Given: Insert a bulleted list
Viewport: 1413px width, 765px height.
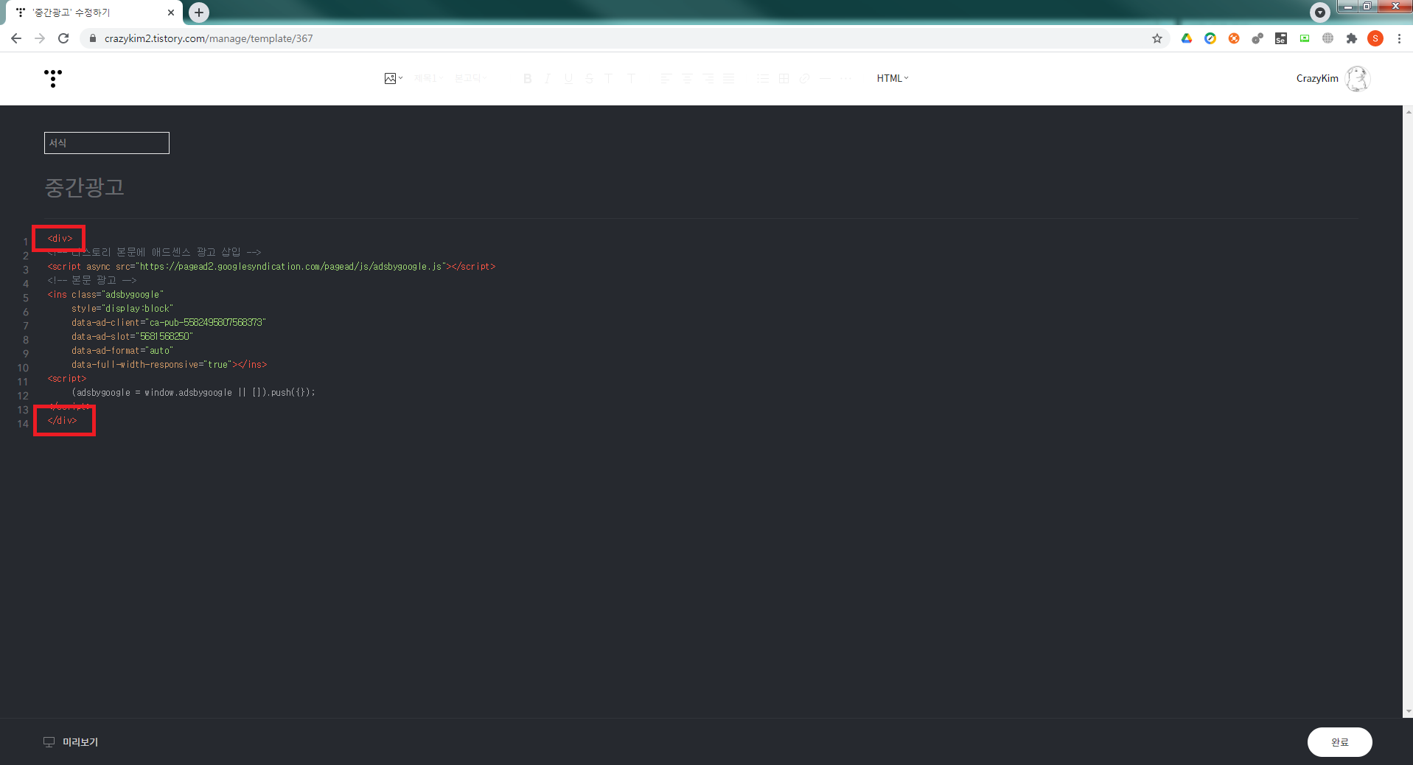Looking at the screenshot, I should pyautogui.click(x=763, y=78).
